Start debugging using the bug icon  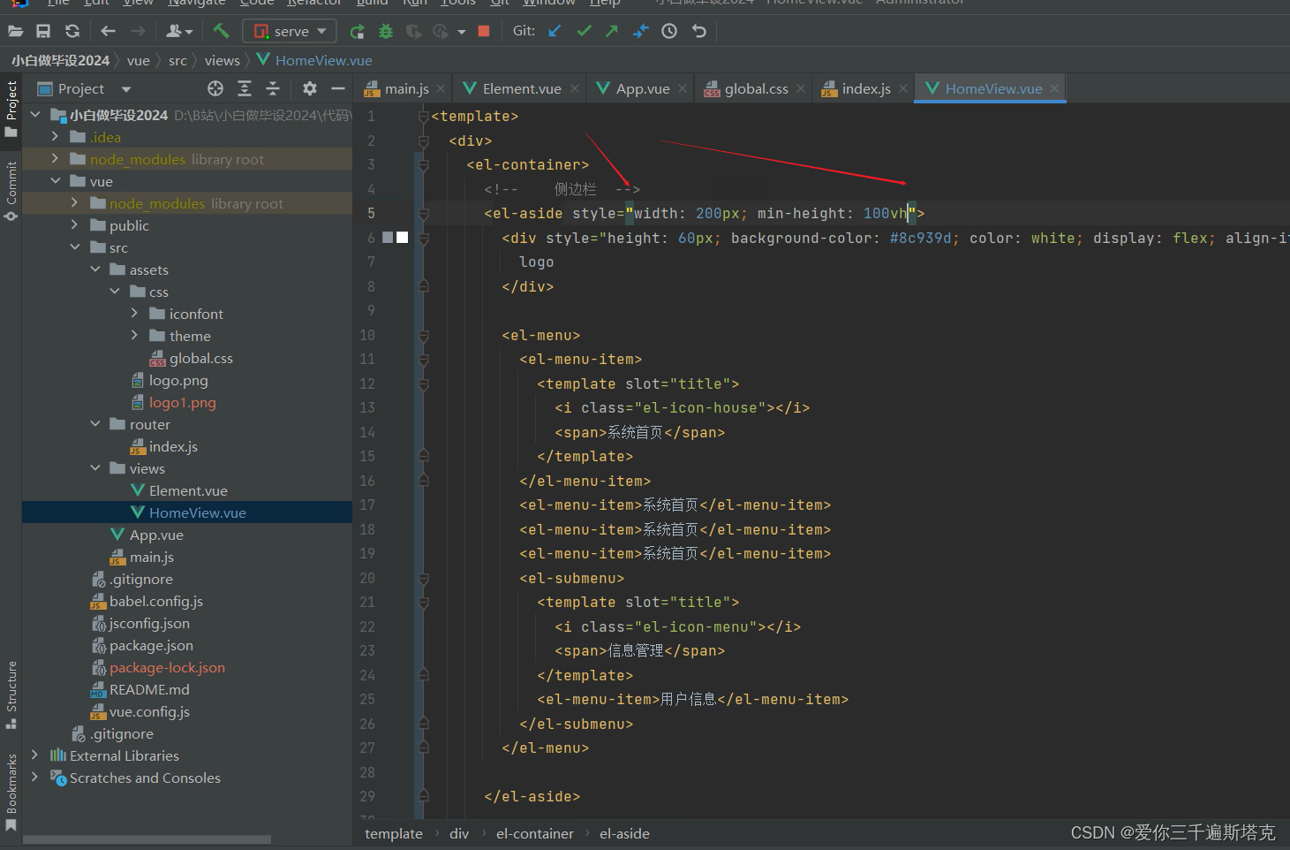385,31
